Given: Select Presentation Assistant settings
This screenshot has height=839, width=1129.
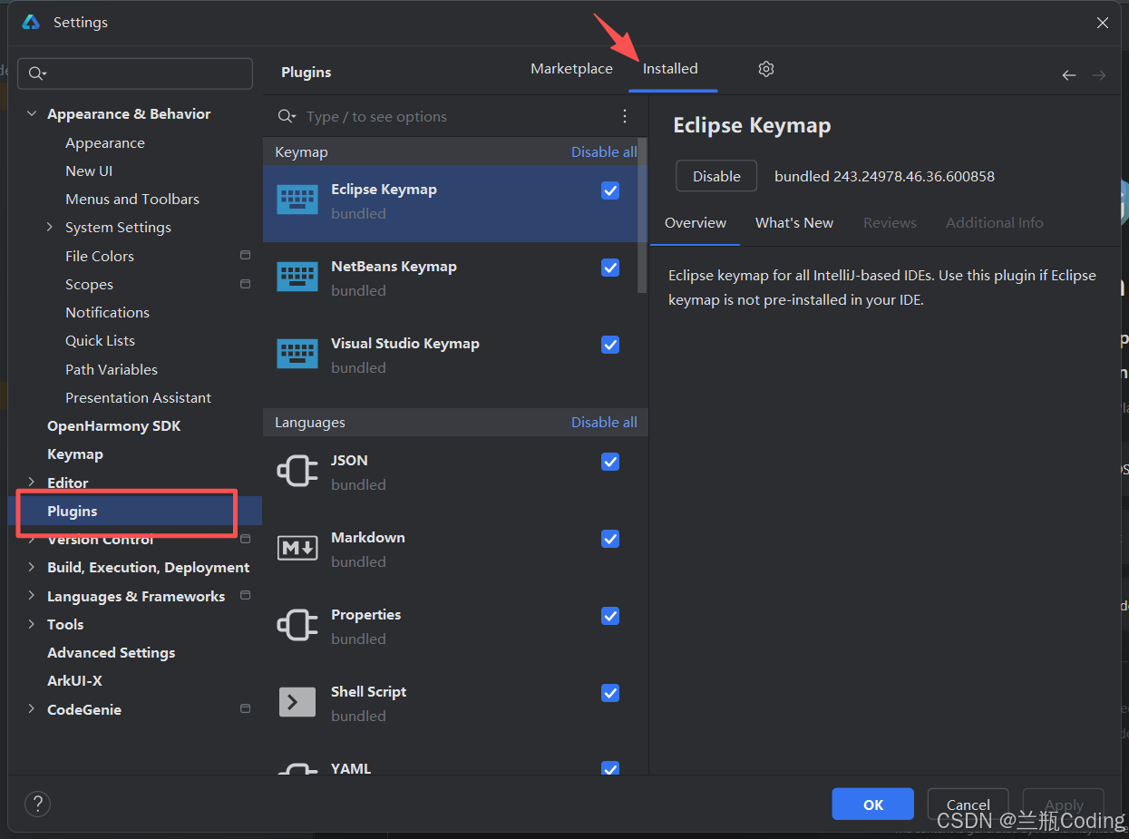Looking at the screenshot, I should pos(138,397).
